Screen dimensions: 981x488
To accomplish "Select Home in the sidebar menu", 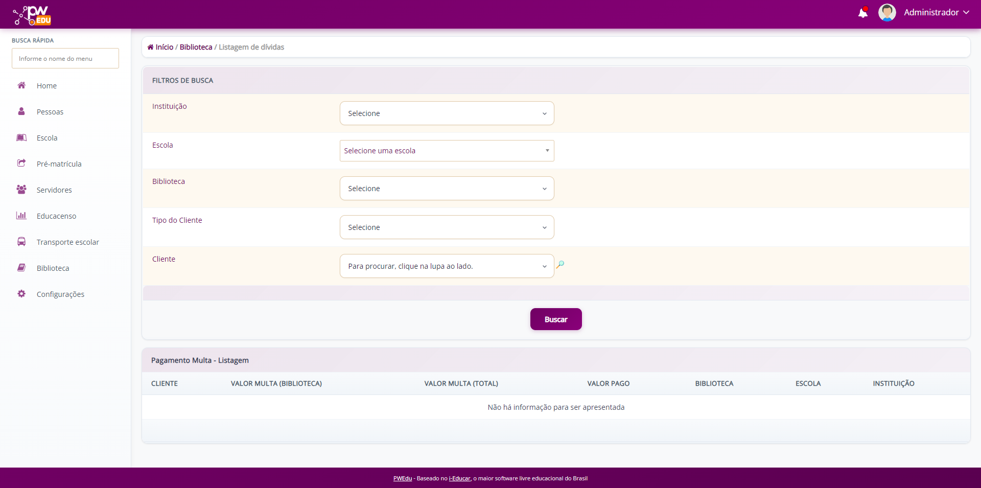I will tap(46, 86).
